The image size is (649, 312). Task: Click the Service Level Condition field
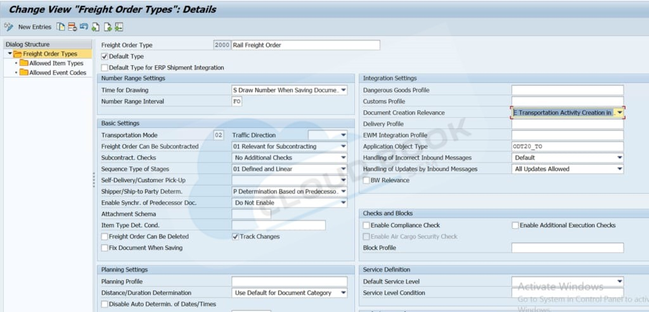point(567,292)
